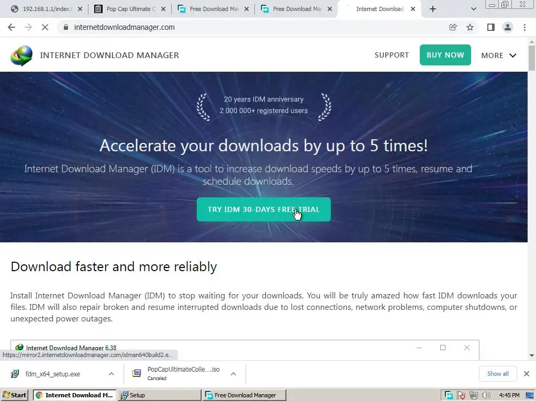Expand the MORE menu
The width and height of the screenshot is (536, 402).
coord(499,55)
